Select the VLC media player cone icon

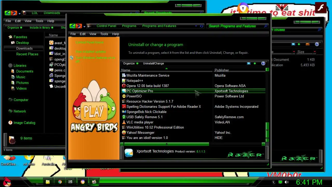point(124,122)
